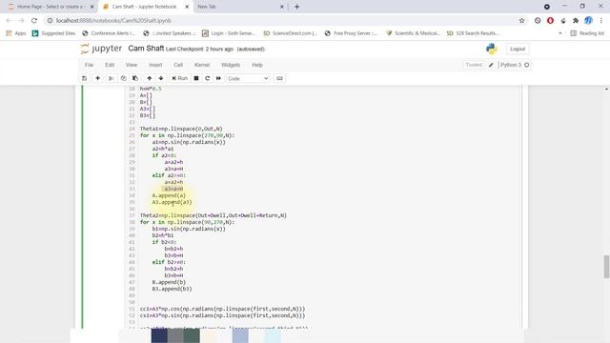This screenshot has height=343, width=610.
Task: Click line starting with Theta2=np.linspace
Action: pyautogui.click(x=213, y=215)
